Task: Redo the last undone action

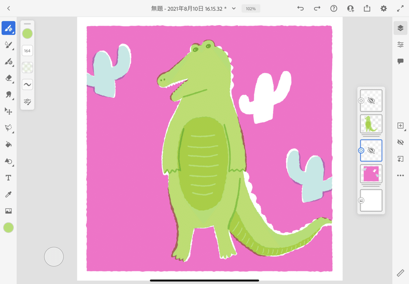Action: (317, 9)
